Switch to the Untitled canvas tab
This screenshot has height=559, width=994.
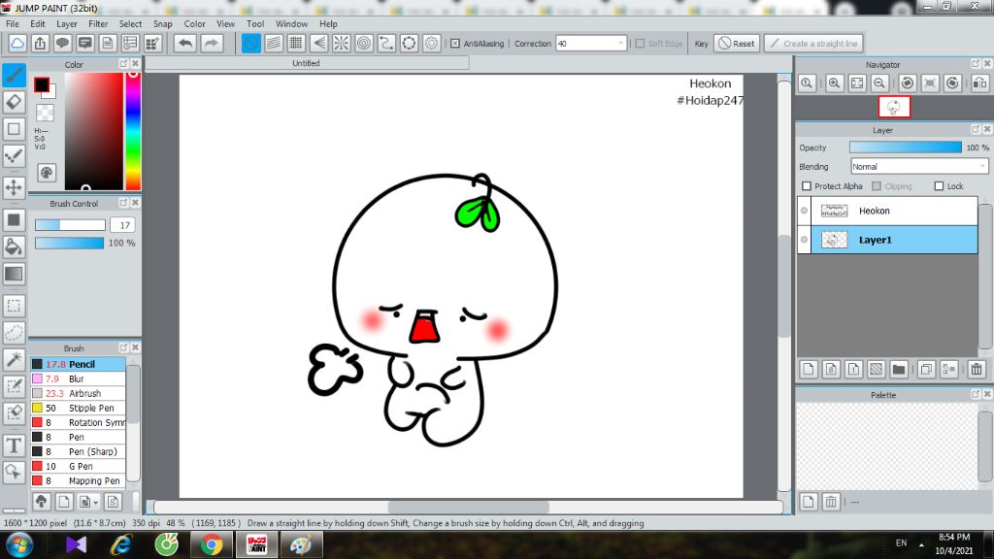coord(306,63)
